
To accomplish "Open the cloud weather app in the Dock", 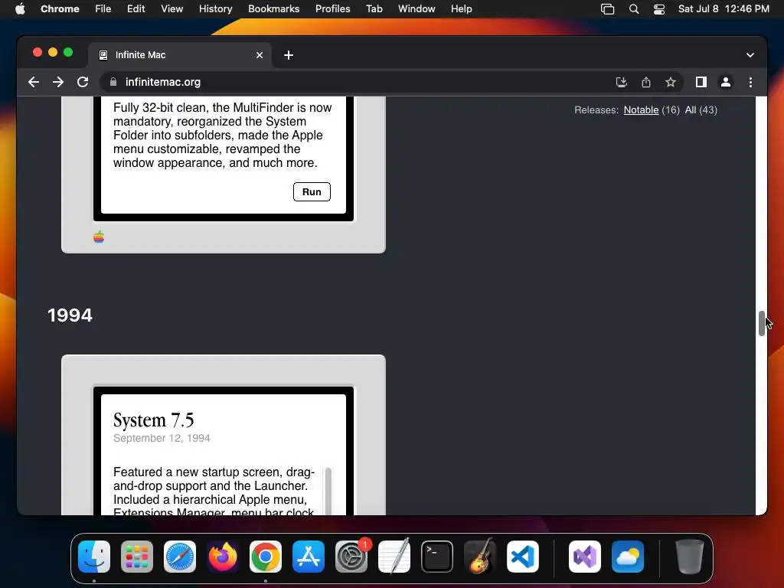I will pyautogui.click(x=628, y=557).
